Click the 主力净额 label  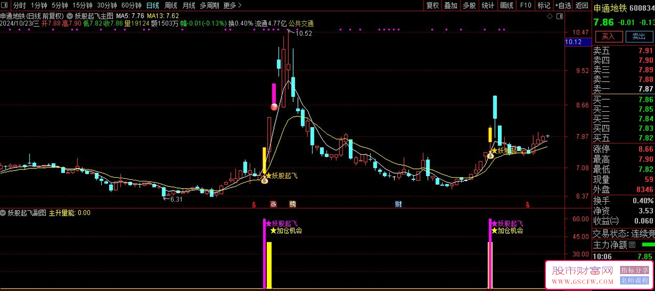[610, 245]
